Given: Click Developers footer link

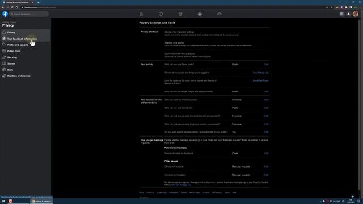Looking at the screenshot, I should click(x=174, y=193).
